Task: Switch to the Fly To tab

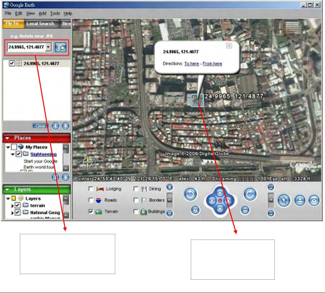Action: [13, 23]
